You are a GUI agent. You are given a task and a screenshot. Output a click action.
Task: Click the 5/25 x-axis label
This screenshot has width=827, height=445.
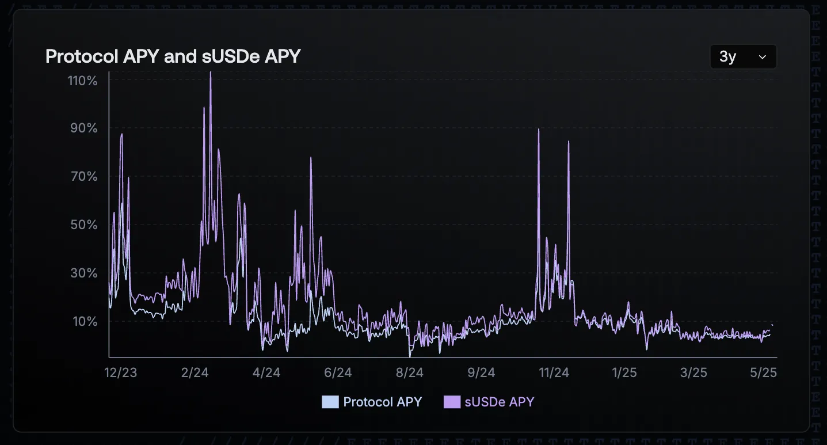point(764,372)
